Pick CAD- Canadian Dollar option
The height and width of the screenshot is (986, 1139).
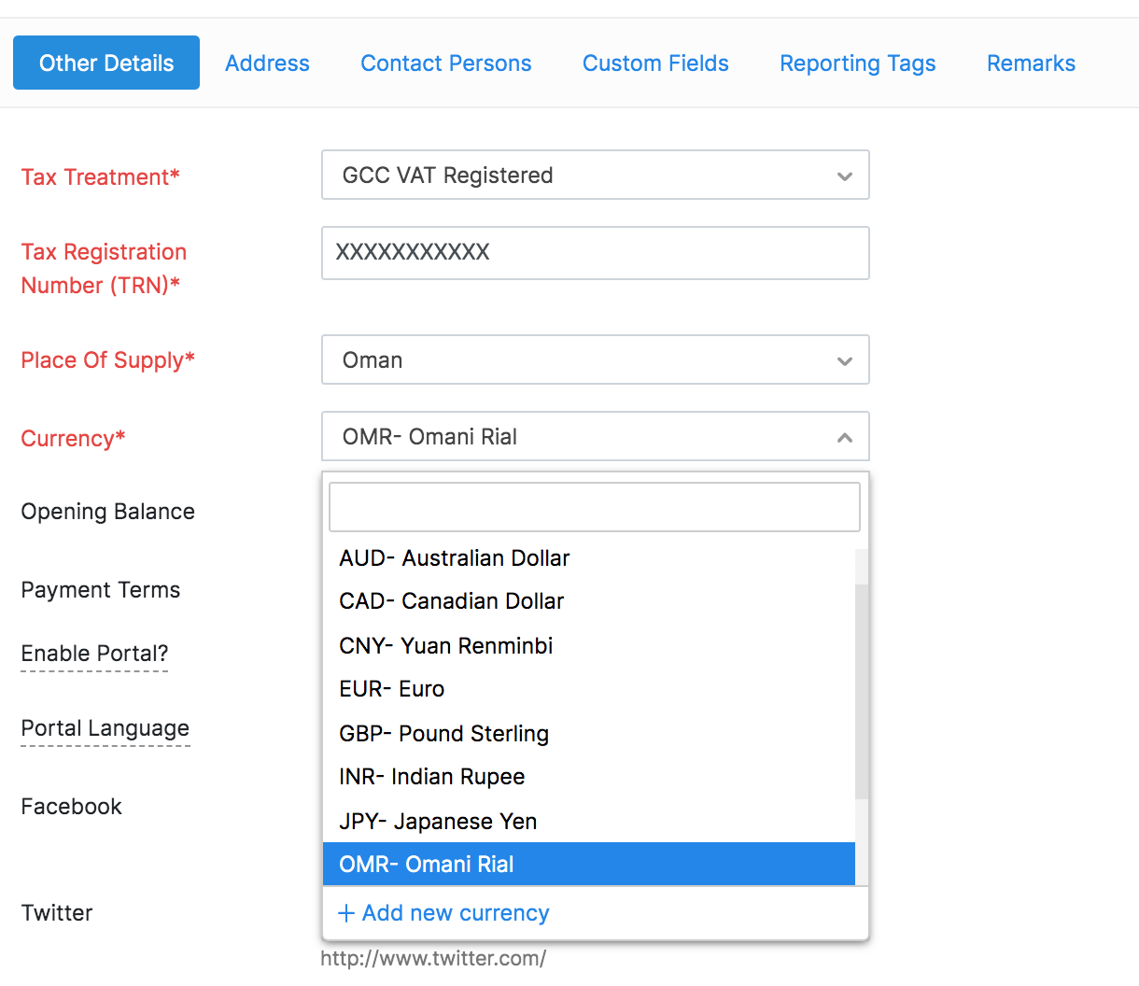(452, 601)
